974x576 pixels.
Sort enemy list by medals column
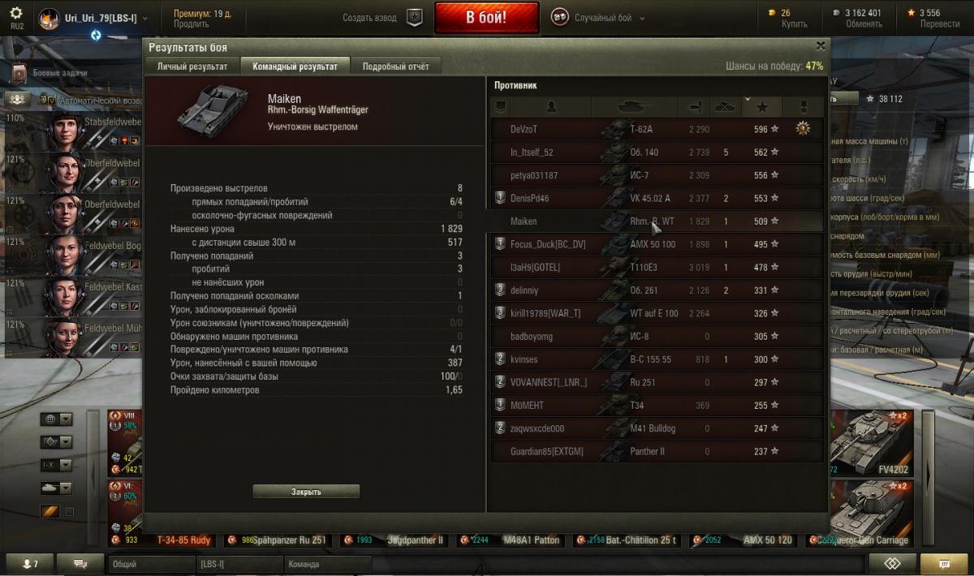click(804, 106)
